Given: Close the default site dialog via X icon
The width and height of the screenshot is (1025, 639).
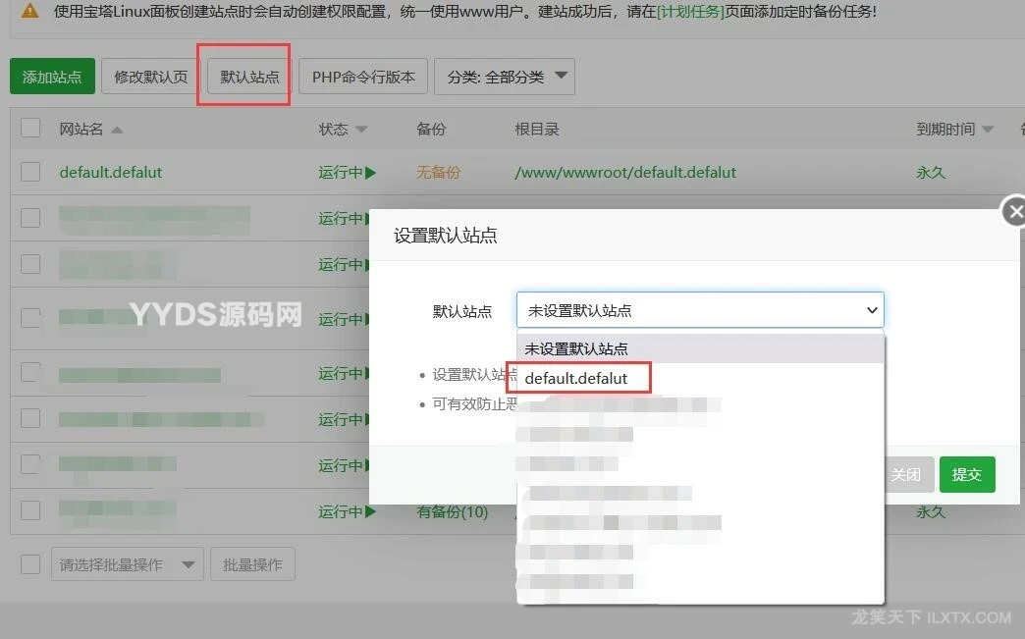Looking at the screenshot, I should coord(1015,211).
